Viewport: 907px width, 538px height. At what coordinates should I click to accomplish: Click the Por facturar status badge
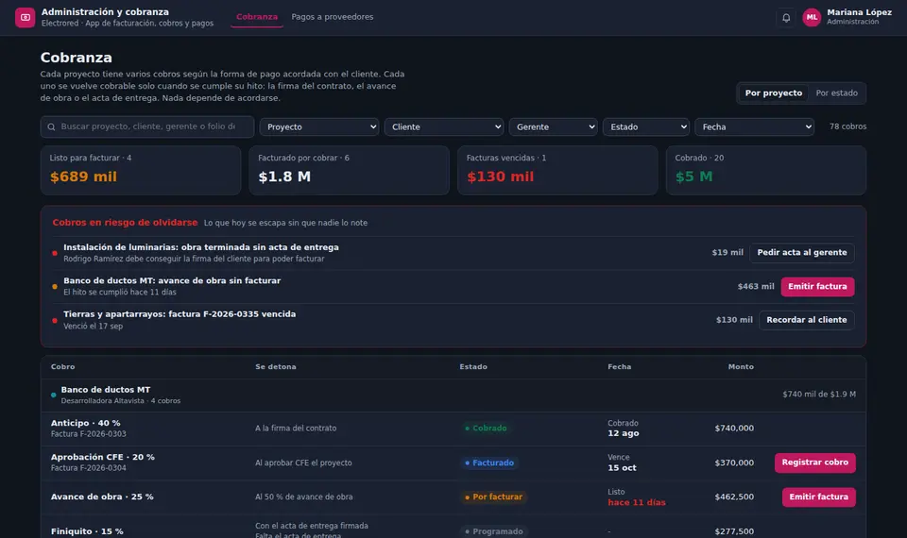coord(493,497)
